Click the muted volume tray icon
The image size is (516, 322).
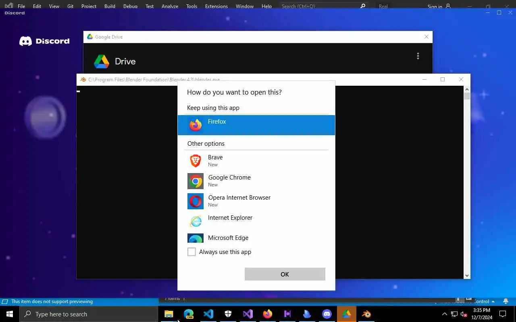coord(464,314)
